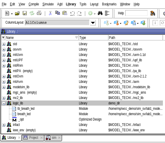Expand the infact library
165x143 pixels.
click(4, 125)
